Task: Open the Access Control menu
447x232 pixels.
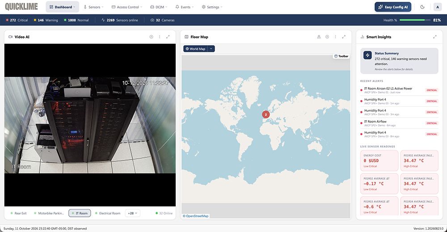Action: pyautogui.click(x=127, y=7)
